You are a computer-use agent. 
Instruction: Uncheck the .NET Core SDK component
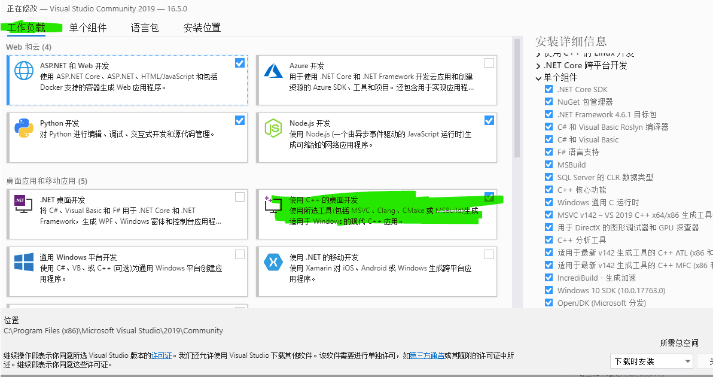tap(549, 89)
